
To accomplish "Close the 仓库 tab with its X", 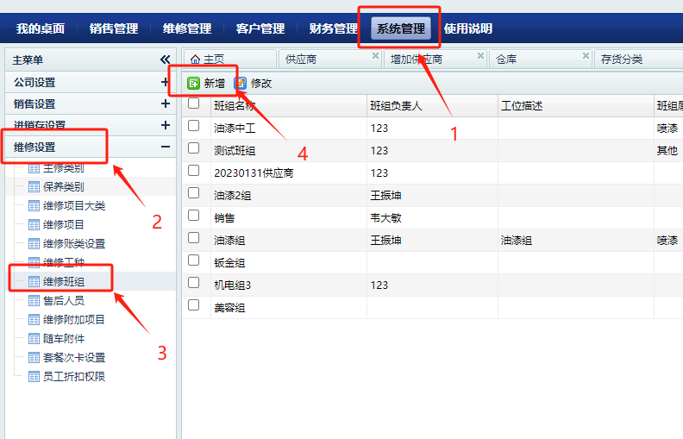I will 586,56.
